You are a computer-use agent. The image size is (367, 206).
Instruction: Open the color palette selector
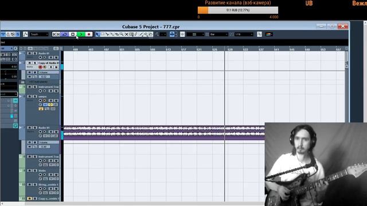[269, 34]
